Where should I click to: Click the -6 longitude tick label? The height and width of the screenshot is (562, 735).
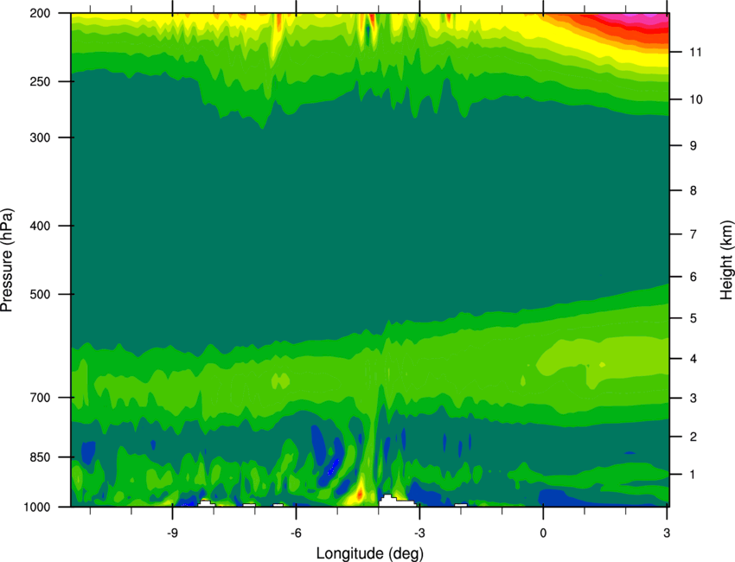296,533
